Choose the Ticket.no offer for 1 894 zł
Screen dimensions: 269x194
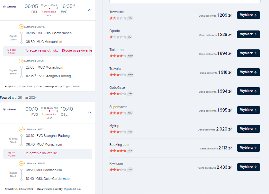[248, 53]
